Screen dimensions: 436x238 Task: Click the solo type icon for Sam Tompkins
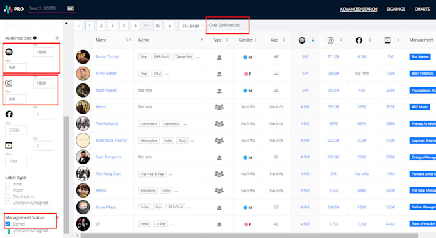click(x=219, y=158)
